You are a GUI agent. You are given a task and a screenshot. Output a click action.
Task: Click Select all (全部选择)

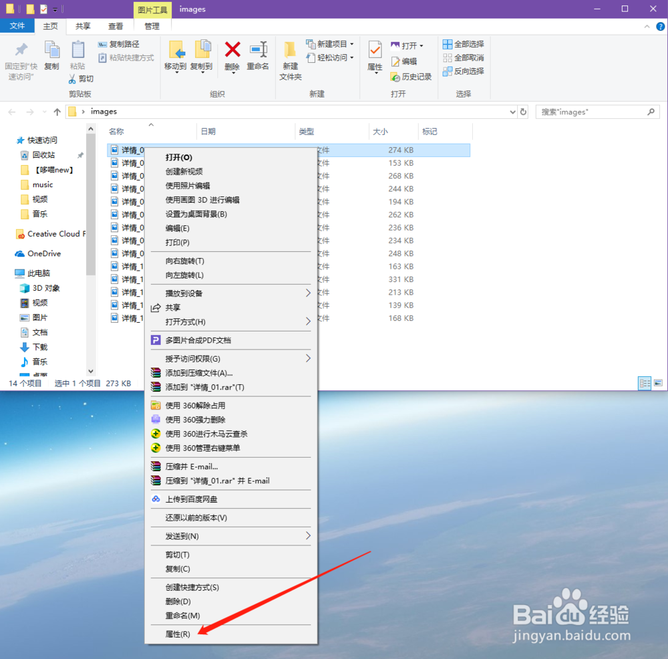(x=464, y=44)
